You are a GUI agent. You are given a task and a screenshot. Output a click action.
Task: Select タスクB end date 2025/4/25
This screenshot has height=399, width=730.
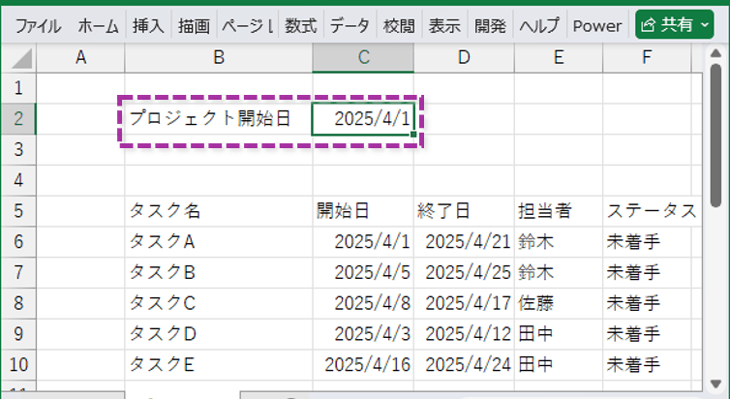coord(464,272)
